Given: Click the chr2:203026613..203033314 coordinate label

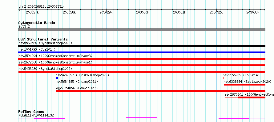Looking at the screenshot, I should click(x=42, y=7).
